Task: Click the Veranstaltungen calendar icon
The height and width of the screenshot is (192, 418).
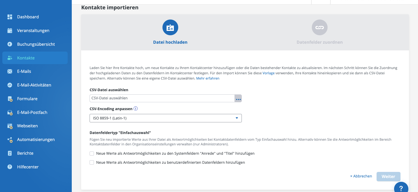Action: (x=10, y=31)
